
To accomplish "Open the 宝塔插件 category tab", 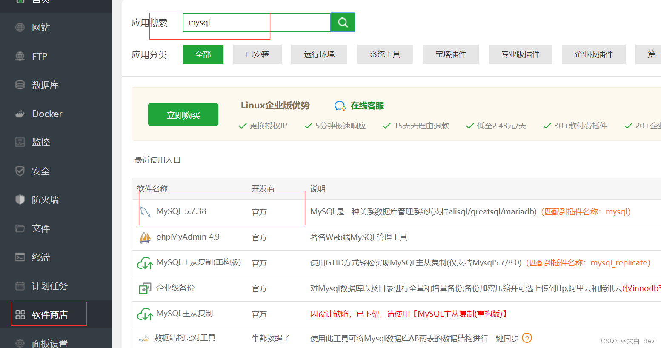I will click(x=451, y=54).
